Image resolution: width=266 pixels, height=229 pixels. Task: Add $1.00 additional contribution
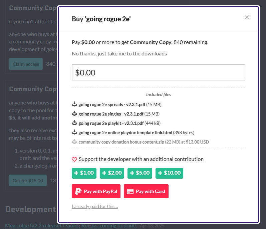pyautogui.click(x=84, y=173)
